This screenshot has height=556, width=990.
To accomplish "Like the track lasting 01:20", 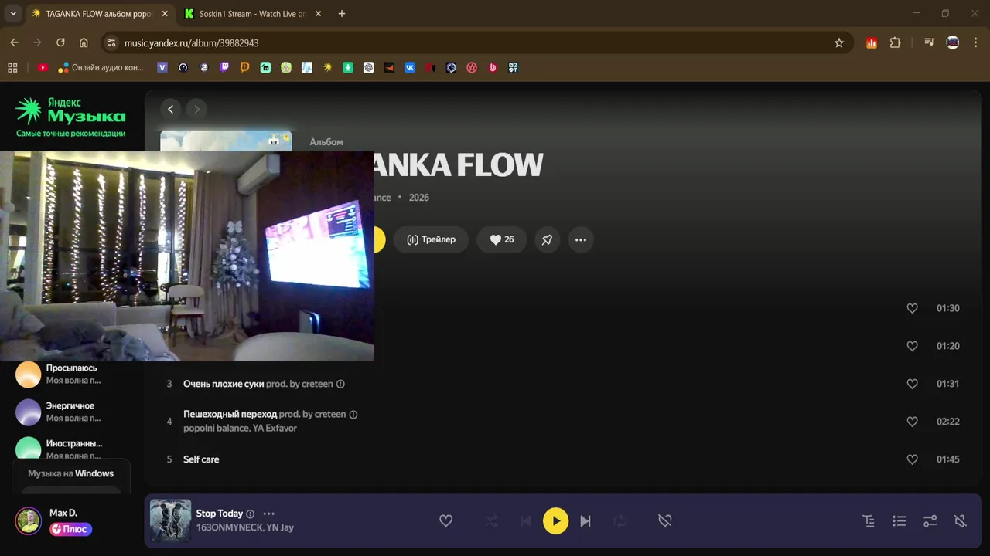I will point(912,346).
